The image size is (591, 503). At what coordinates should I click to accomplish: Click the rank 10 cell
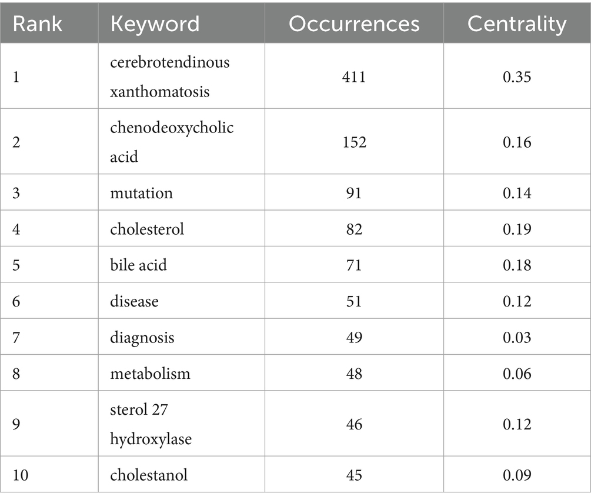pos(49,474)
